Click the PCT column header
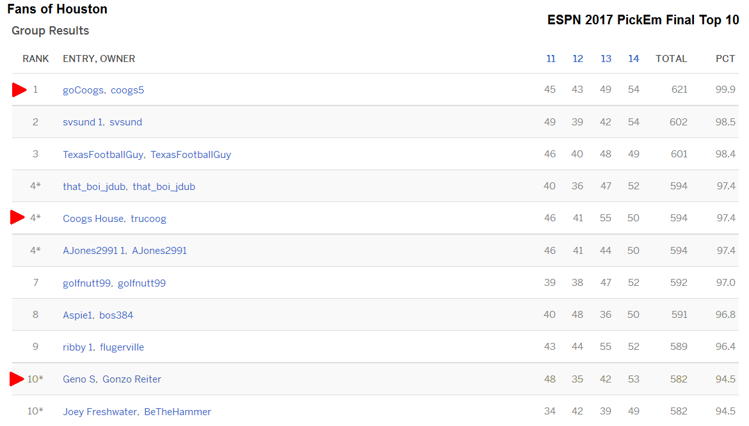The image size is (749, 426). pos(725,59)
